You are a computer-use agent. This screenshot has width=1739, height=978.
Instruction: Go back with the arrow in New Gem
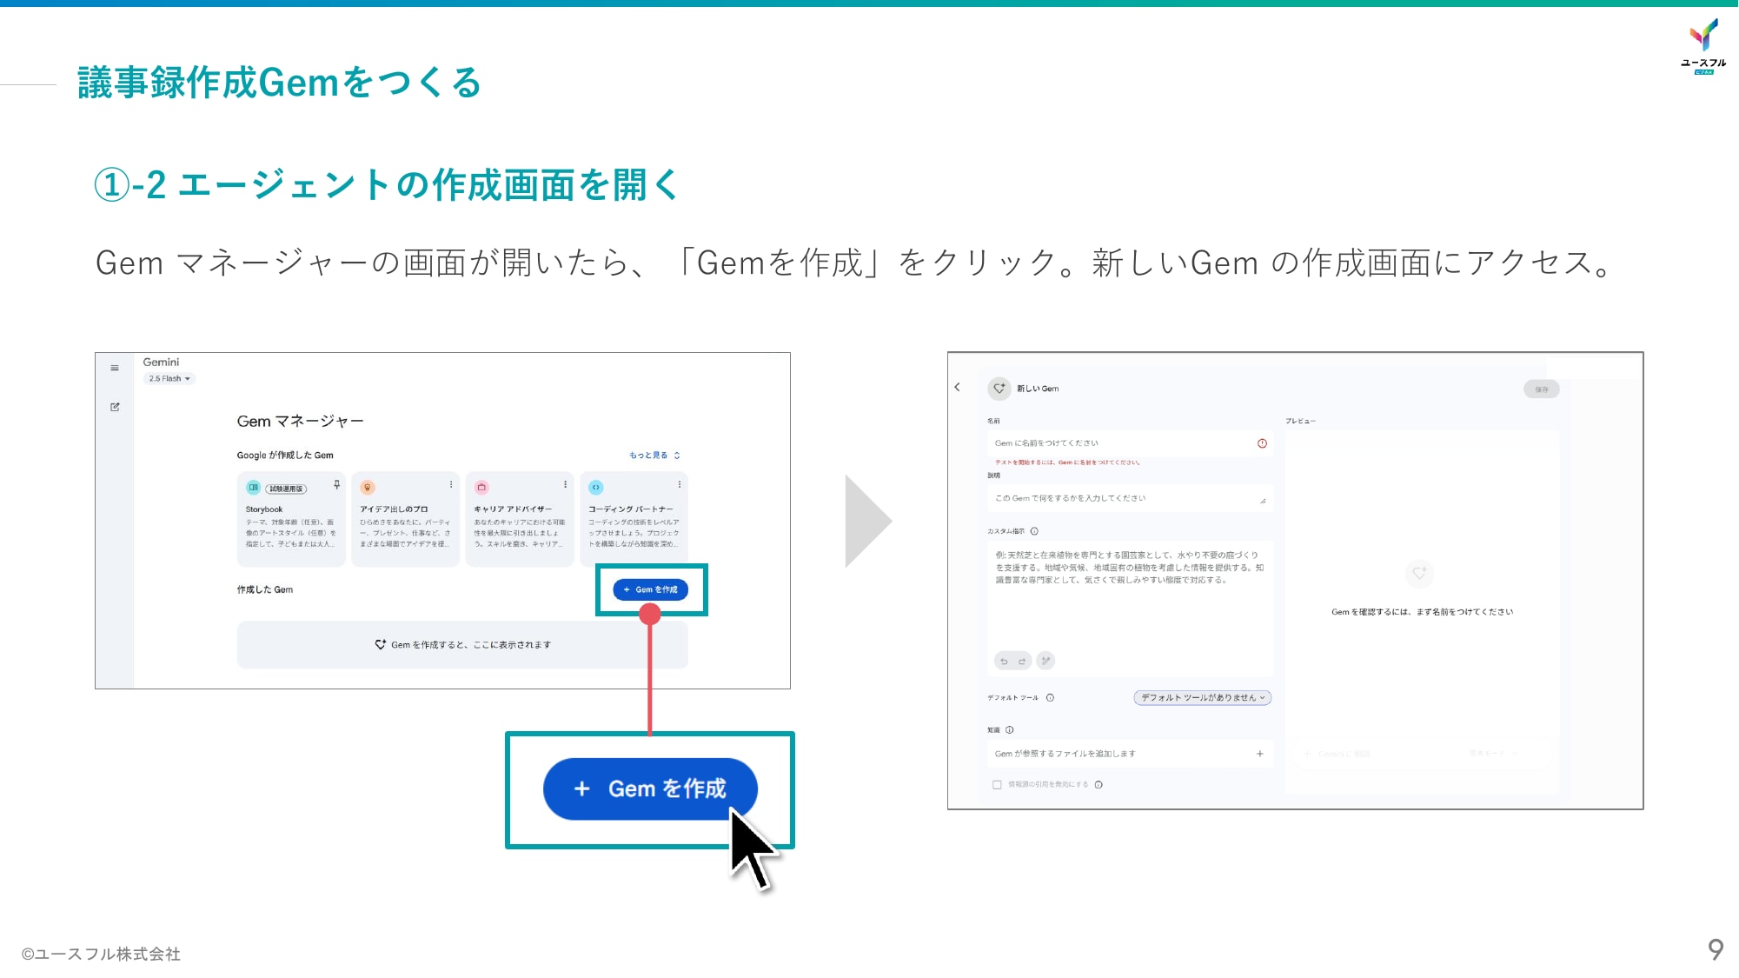tap(958, 388)
